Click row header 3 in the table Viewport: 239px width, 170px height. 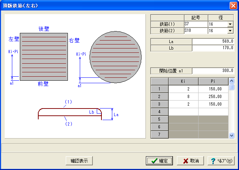point(160,104)
